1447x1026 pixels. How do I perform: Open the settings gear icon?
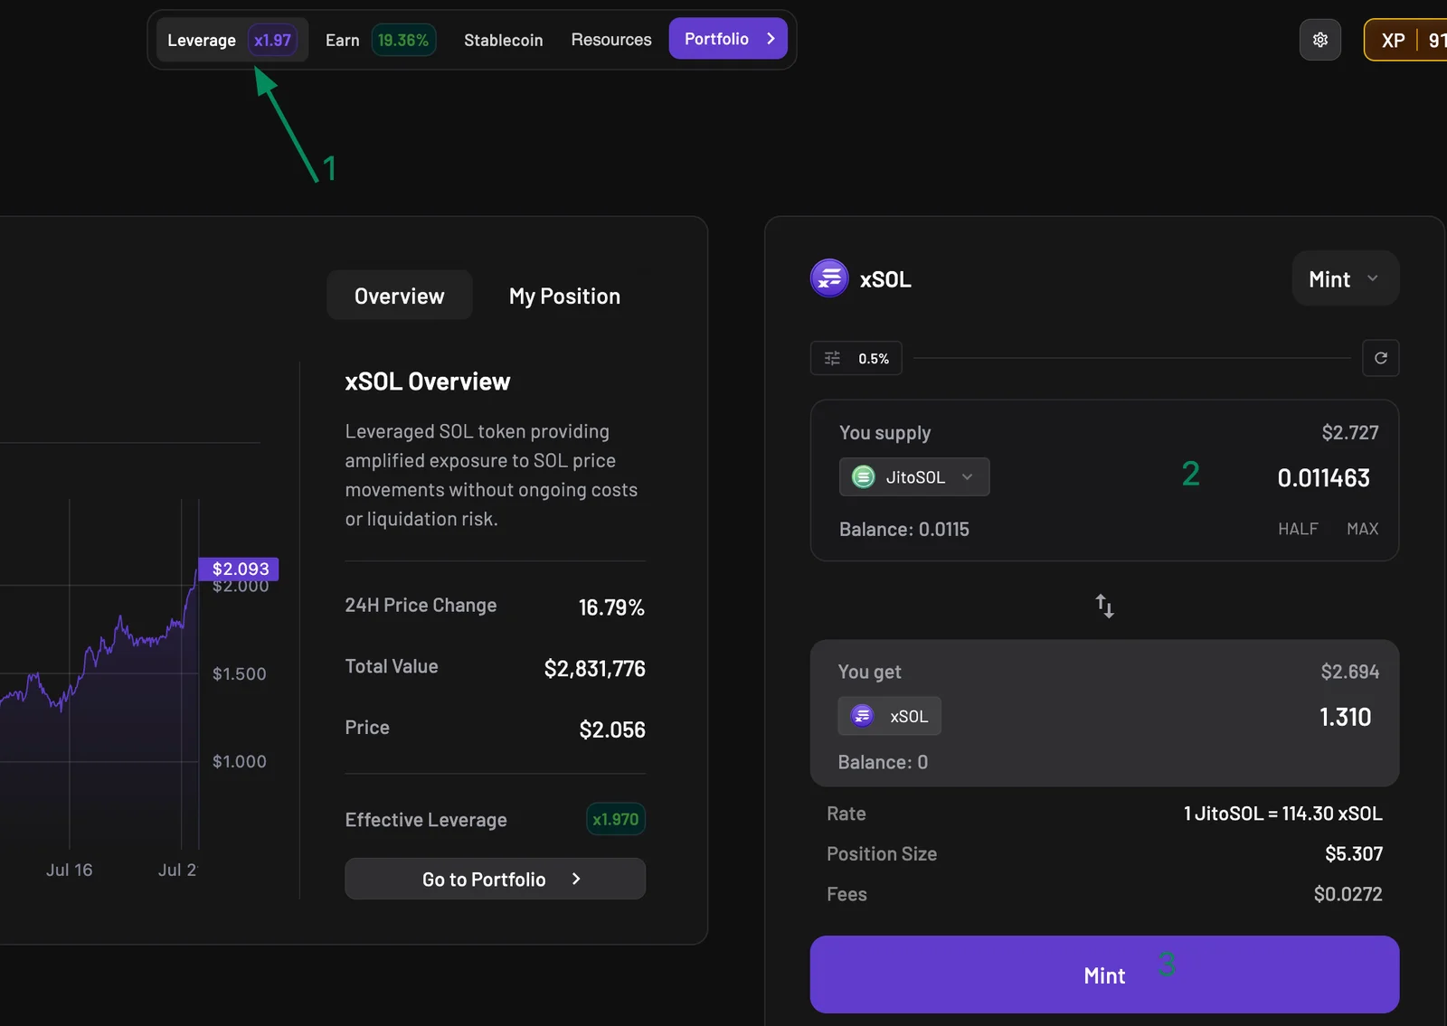(1319, 40)
